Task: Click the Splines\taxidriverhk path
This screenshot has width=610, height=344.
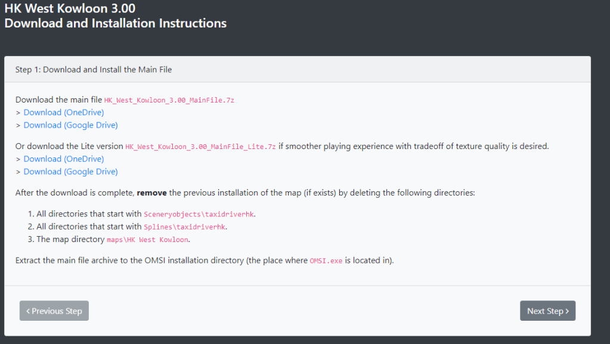Action: [185, 227]
